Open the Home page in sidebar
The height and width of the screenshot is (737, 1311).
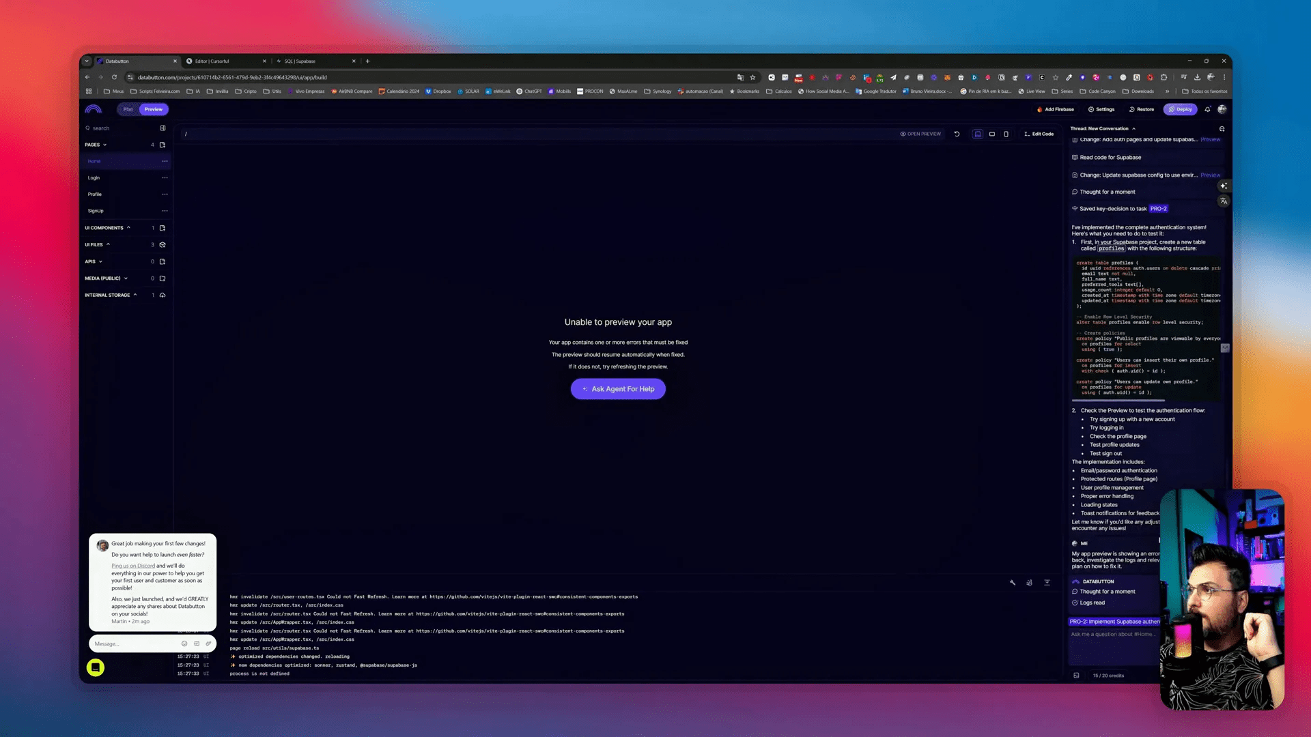(x=125, y=161)
